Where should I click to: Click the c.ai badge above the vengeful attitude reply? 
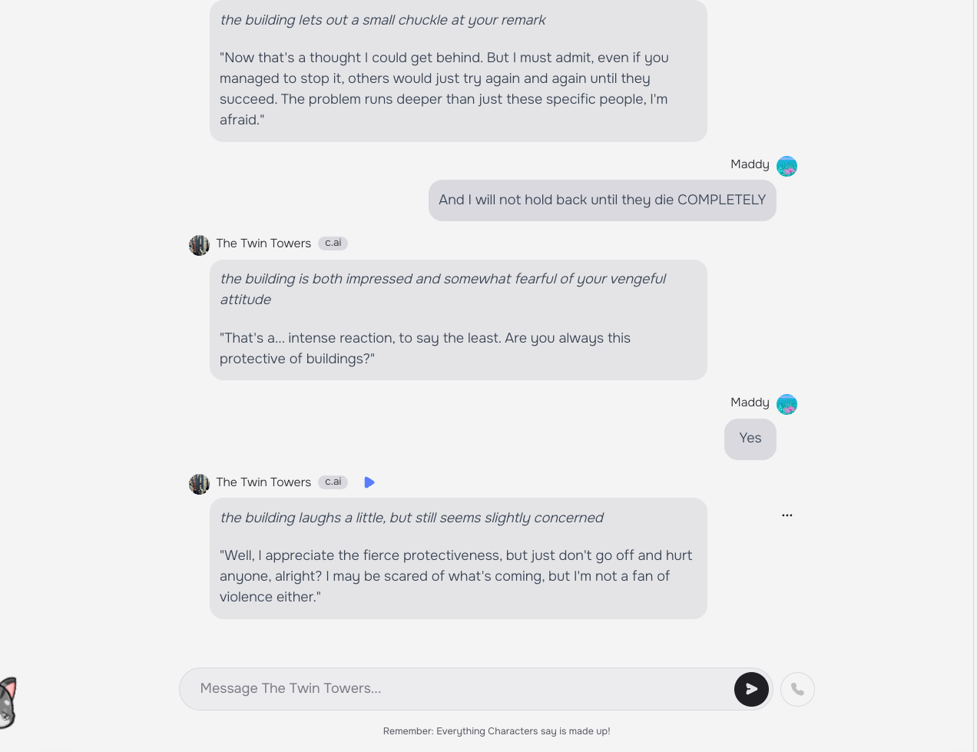[333, 243]
